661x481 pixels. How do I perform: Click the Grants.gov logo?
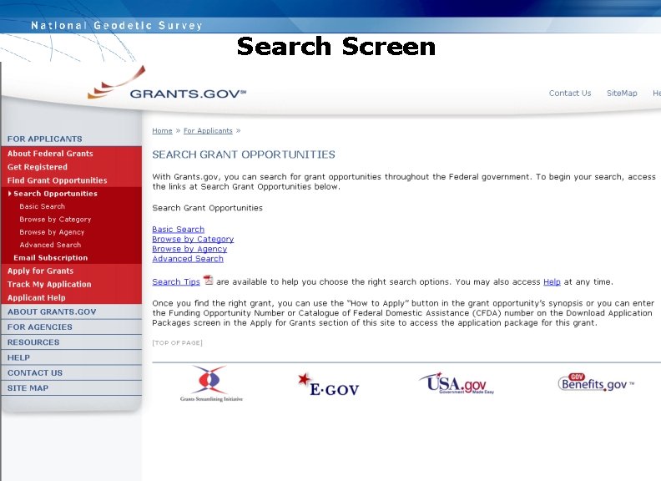click(x=167, y=84)
